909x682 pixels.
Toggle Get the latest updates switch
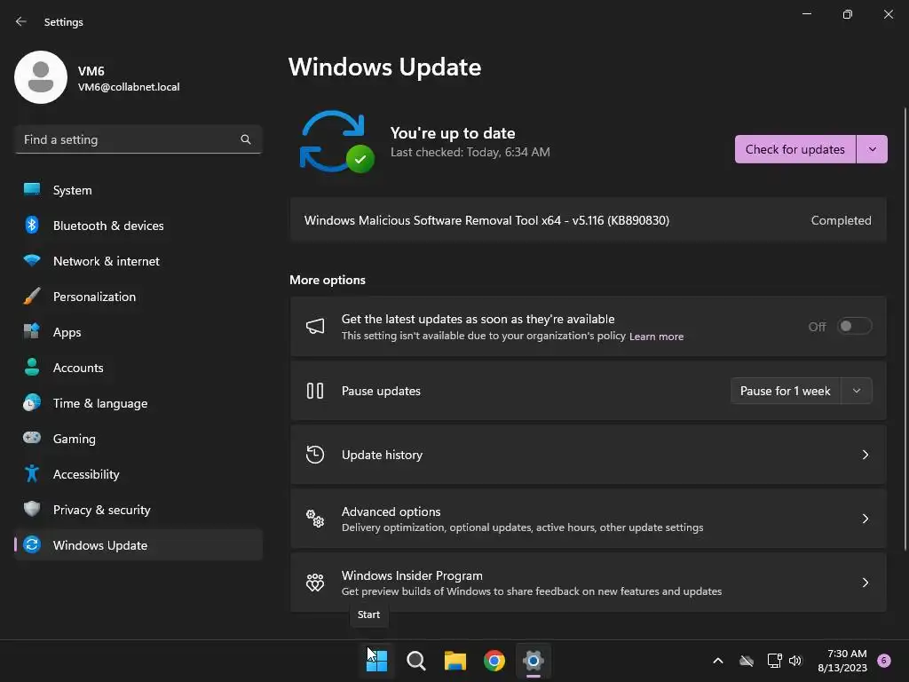point(854,326)
